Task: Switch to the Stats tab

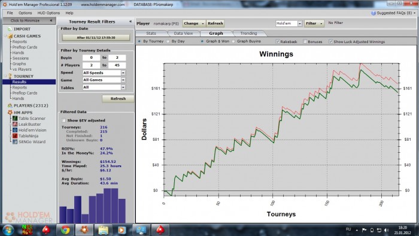Action: [x=151, y=34]
